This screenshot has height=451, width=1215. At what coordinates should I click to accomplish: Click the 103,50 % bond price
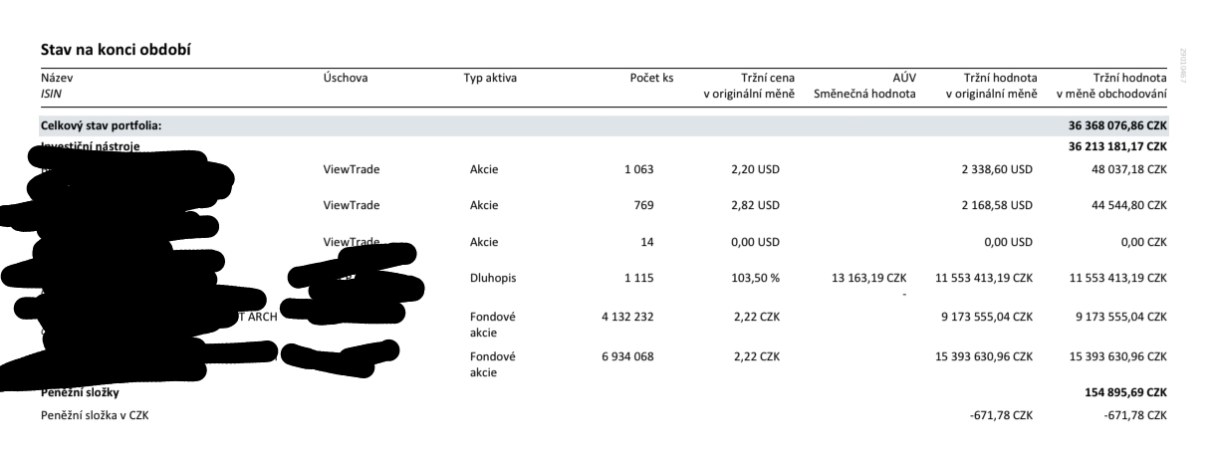758,278
